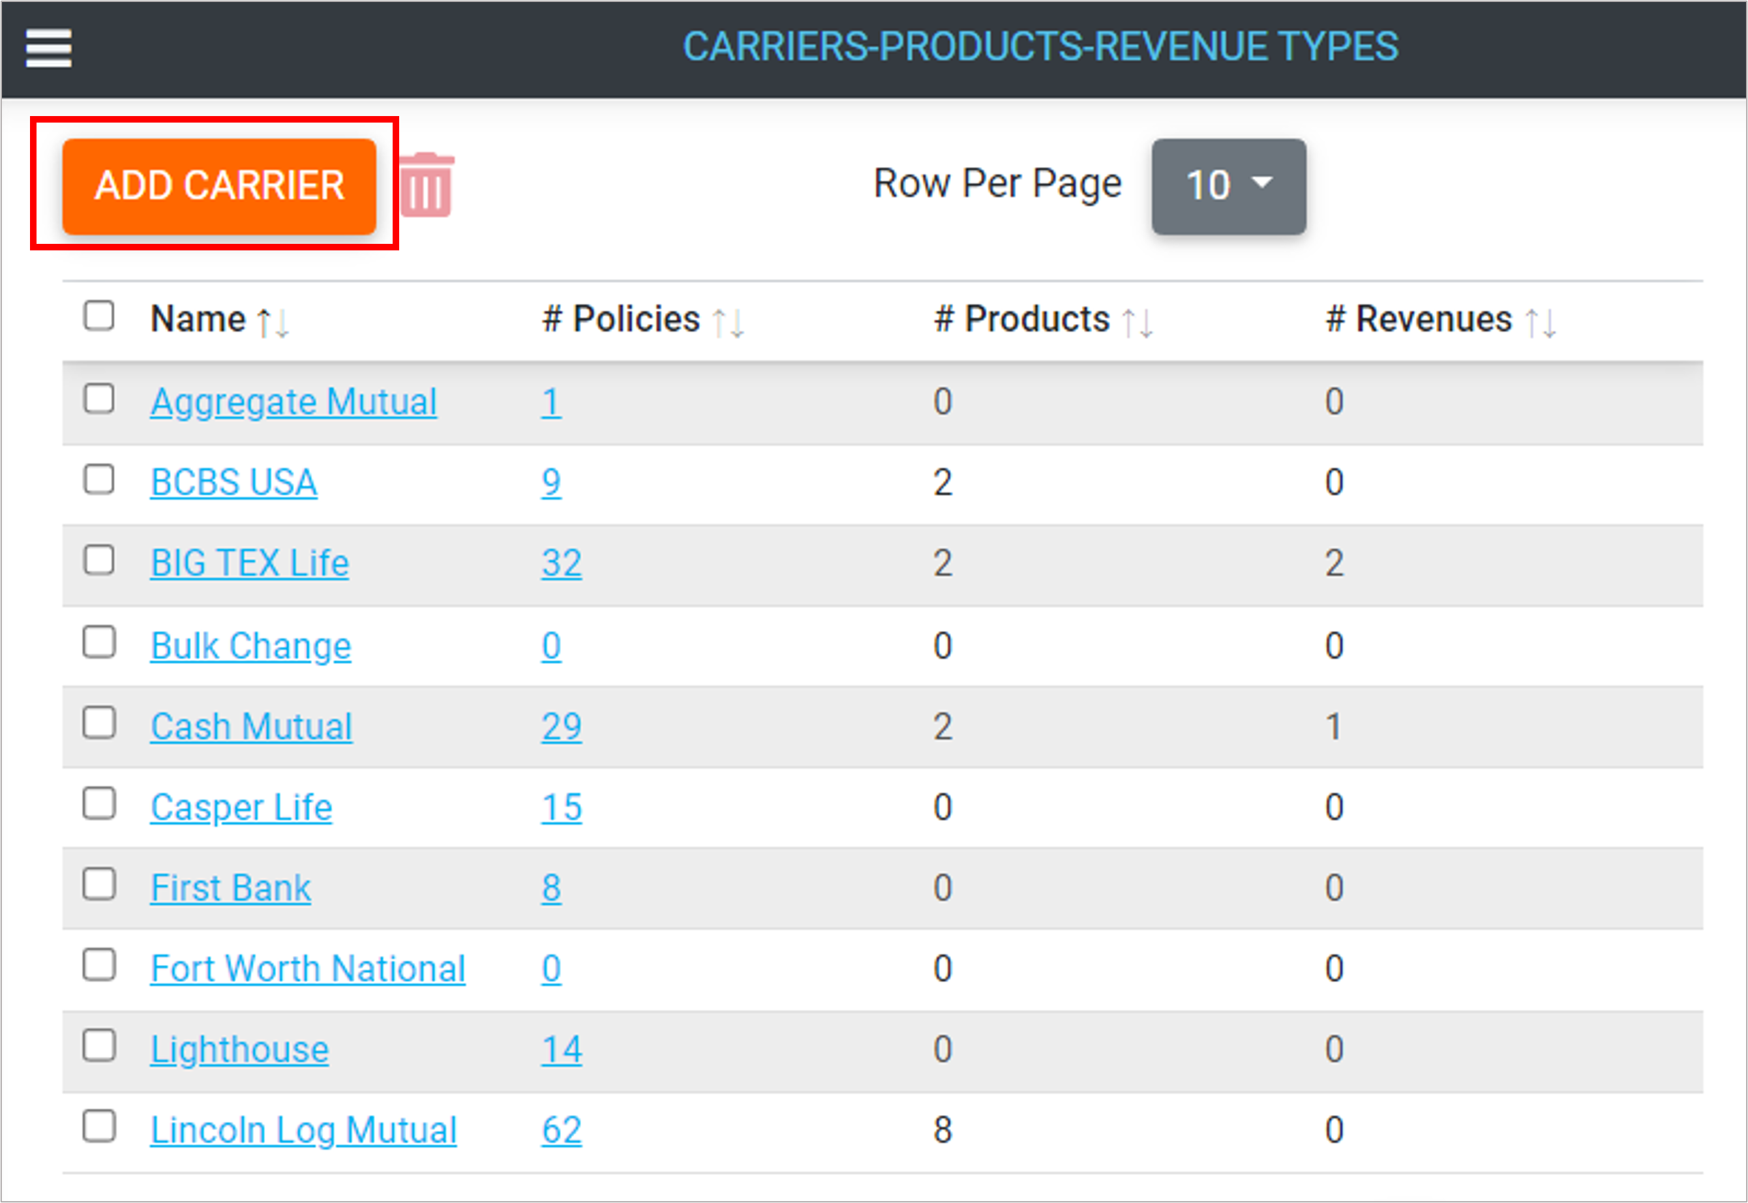
Task: Tick the Lincoln Log Mutual checkbox
Action: point(98,1127)
